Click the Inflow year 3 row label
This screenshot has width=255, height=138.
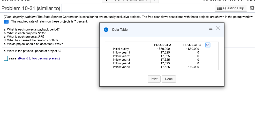coord(122,60)
